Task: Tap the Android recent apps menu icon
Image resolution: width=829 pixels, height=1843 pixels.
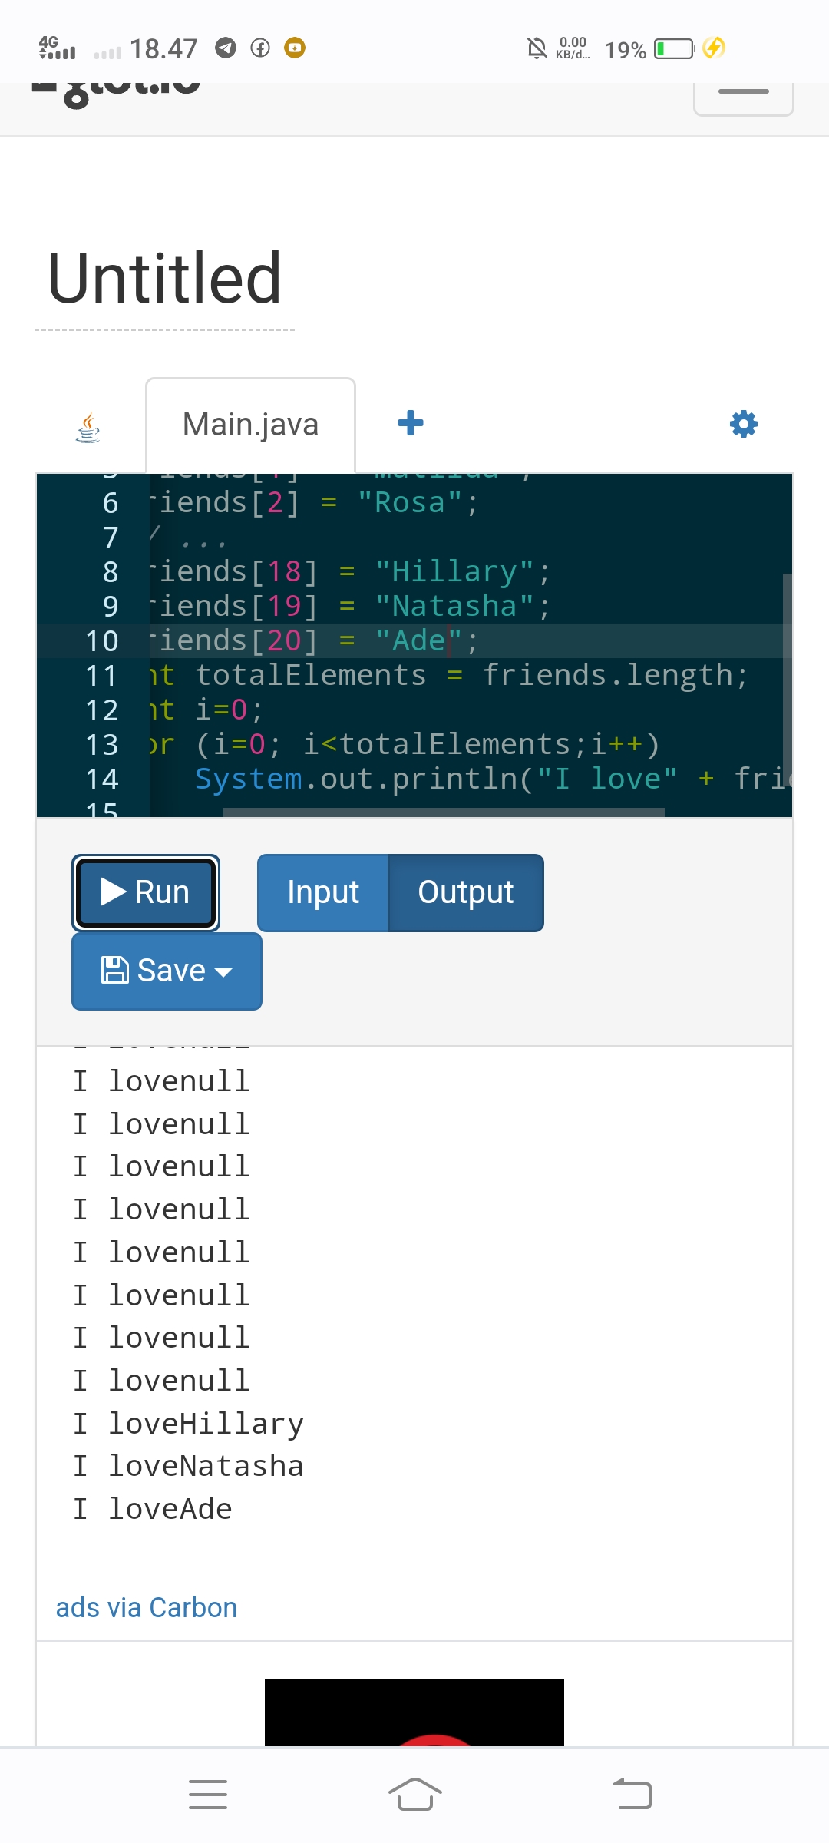Action: pos(208,1795)
